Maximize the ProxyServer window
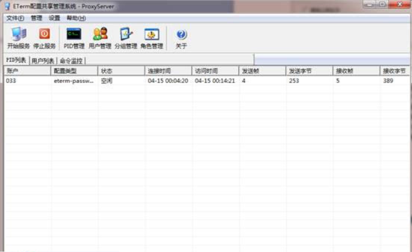Screen dimensions: 412x252 pyautogui.click(x=382, y=4)
